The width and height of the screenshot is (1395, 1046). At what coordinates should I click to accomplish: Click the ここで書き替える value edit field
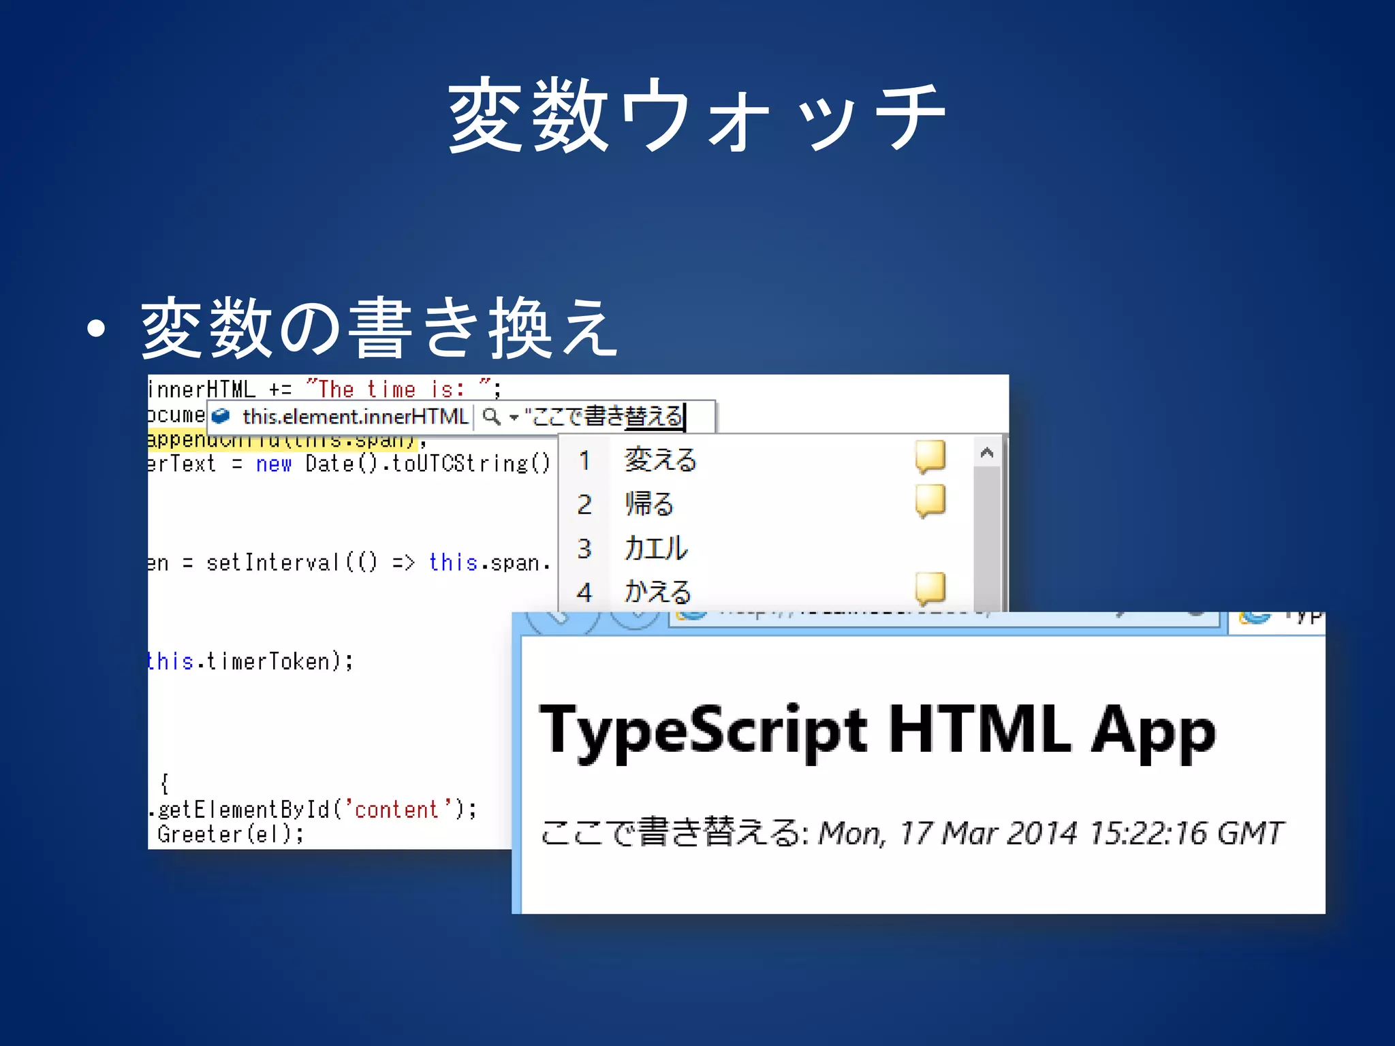606,416
